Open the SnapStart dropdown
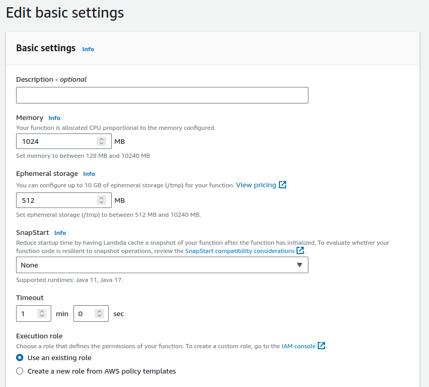The height and width of the screenshot is (387, 429). pyautogui.click(x=161, y=265)
